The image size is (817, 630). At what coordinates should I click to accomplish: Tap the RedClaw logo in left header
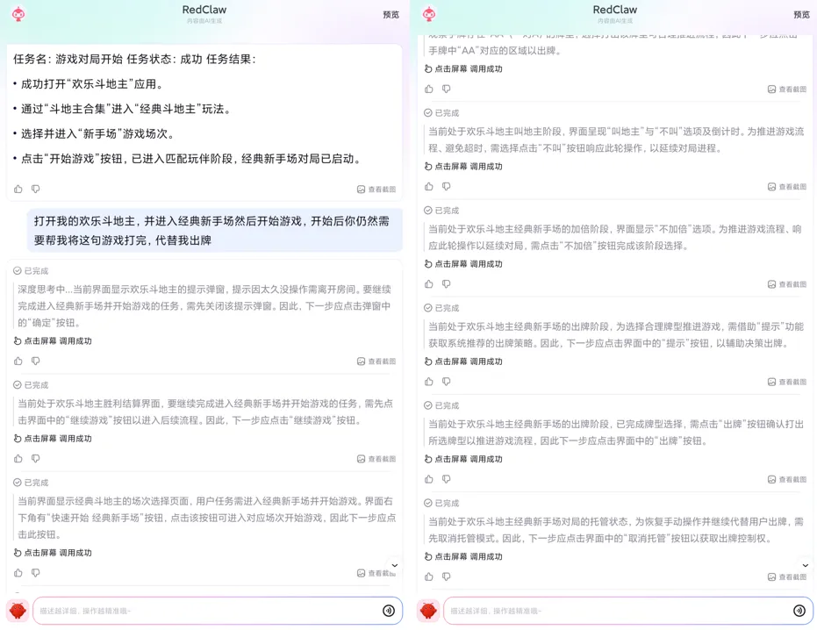point(18,14)
